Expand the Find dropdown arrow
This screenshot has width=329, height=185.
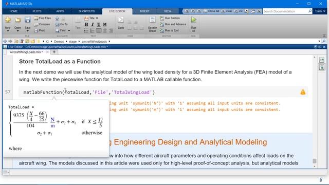(69, 31)
